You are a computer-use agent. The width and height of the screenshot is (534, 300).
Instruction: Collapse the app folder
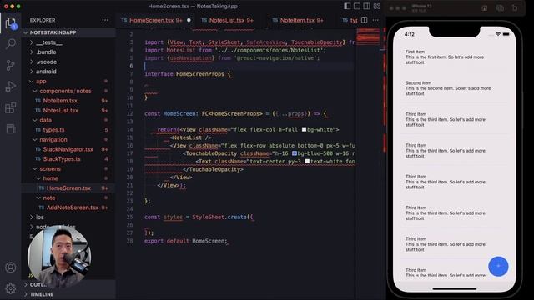pos(41,82)
